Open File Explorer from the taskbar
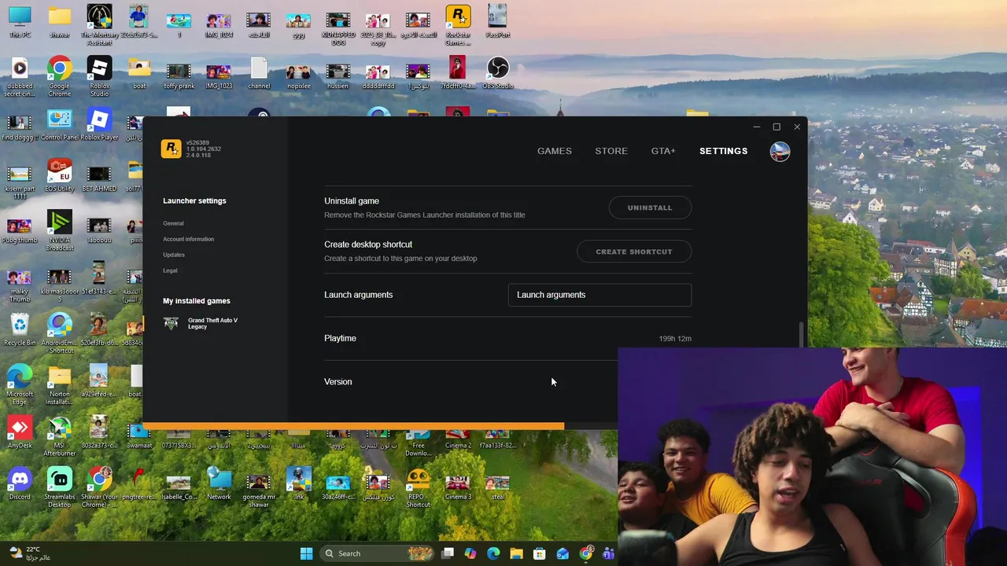Image resolution: width=1007 pixels, height=566 pixels. pyautogui.click(x=516, y=553)
